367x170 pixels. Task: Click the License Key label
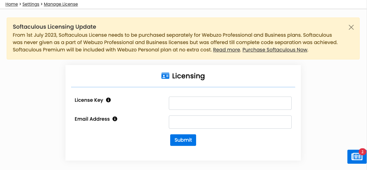(x=89, y=100)
